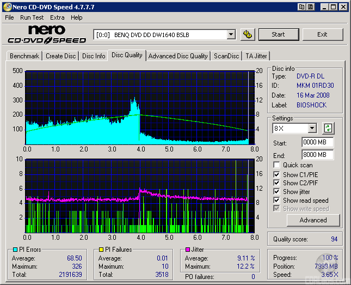Click the floppy disk save icon in title bar
Screen dimensions: 351x285
[x=310, y=7]
